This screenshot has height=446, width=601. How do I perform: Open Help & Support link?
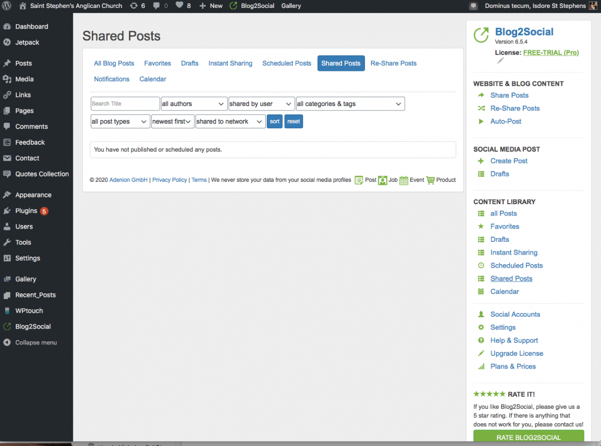pos(514,340)
